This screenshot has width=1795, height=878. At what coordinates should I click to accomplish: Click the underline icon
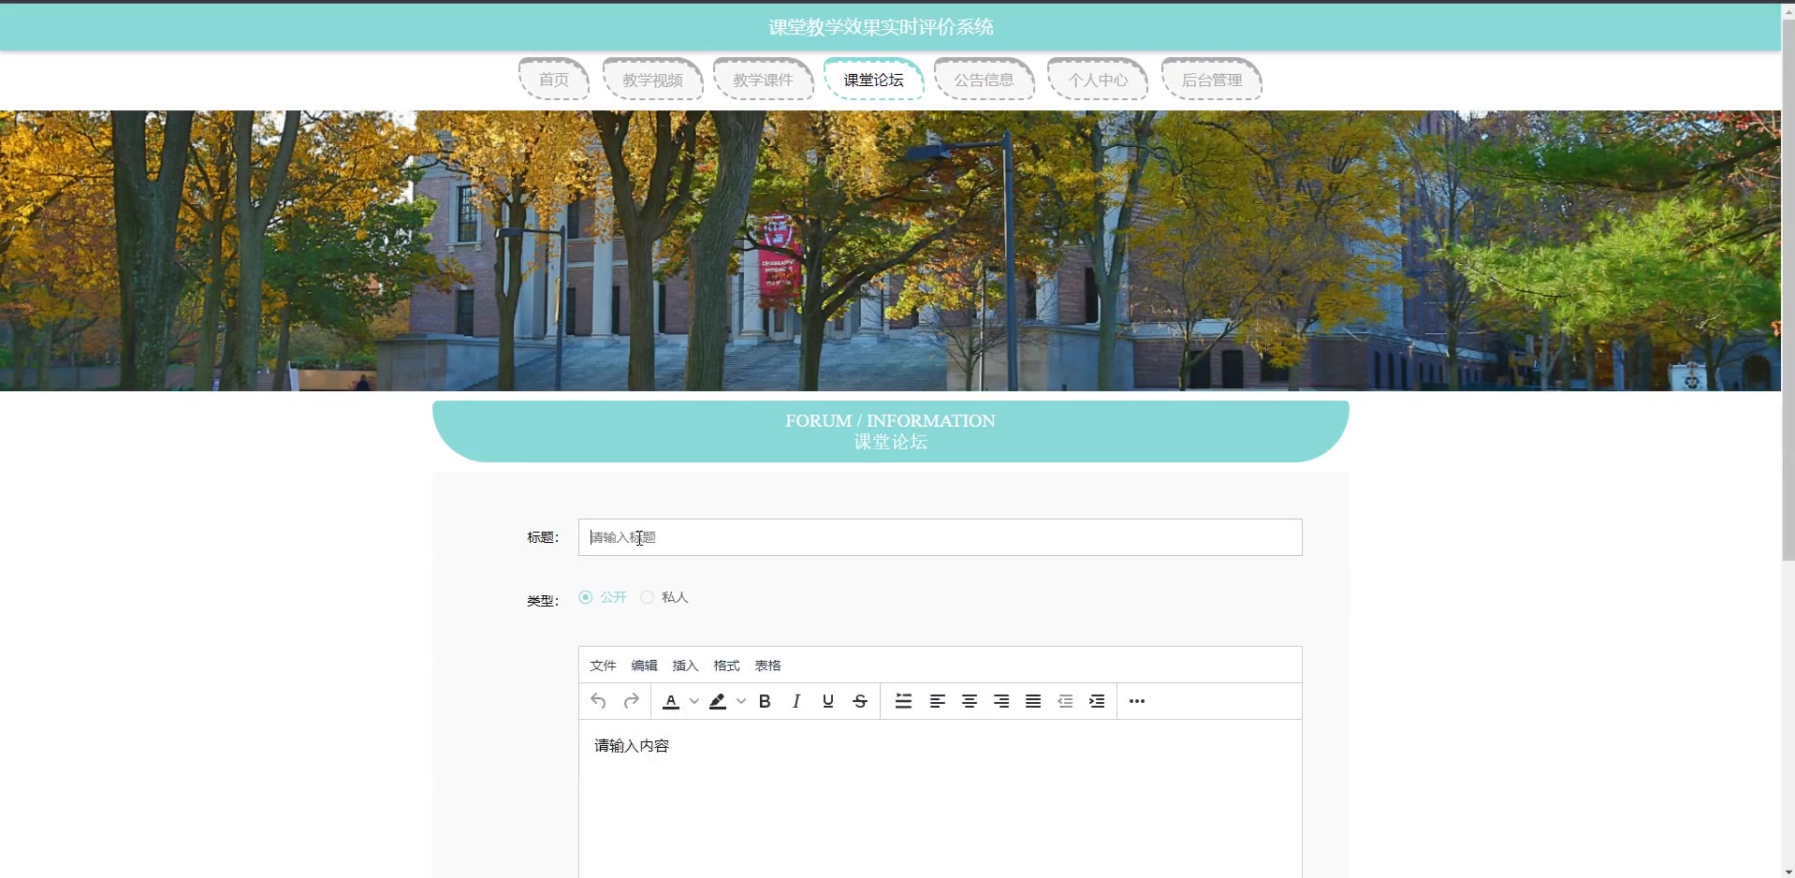pyautogui.click(x=828, y=701)
